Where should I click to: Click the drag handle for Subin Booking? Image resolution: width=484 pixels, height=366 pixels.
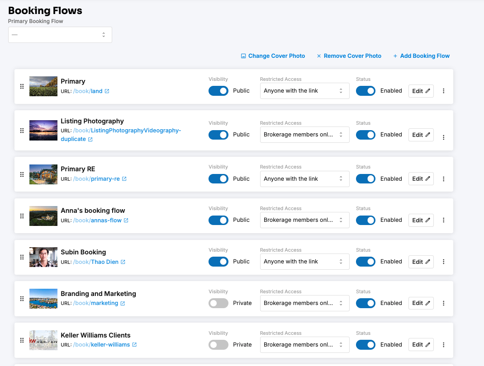[x=22, y=257]
